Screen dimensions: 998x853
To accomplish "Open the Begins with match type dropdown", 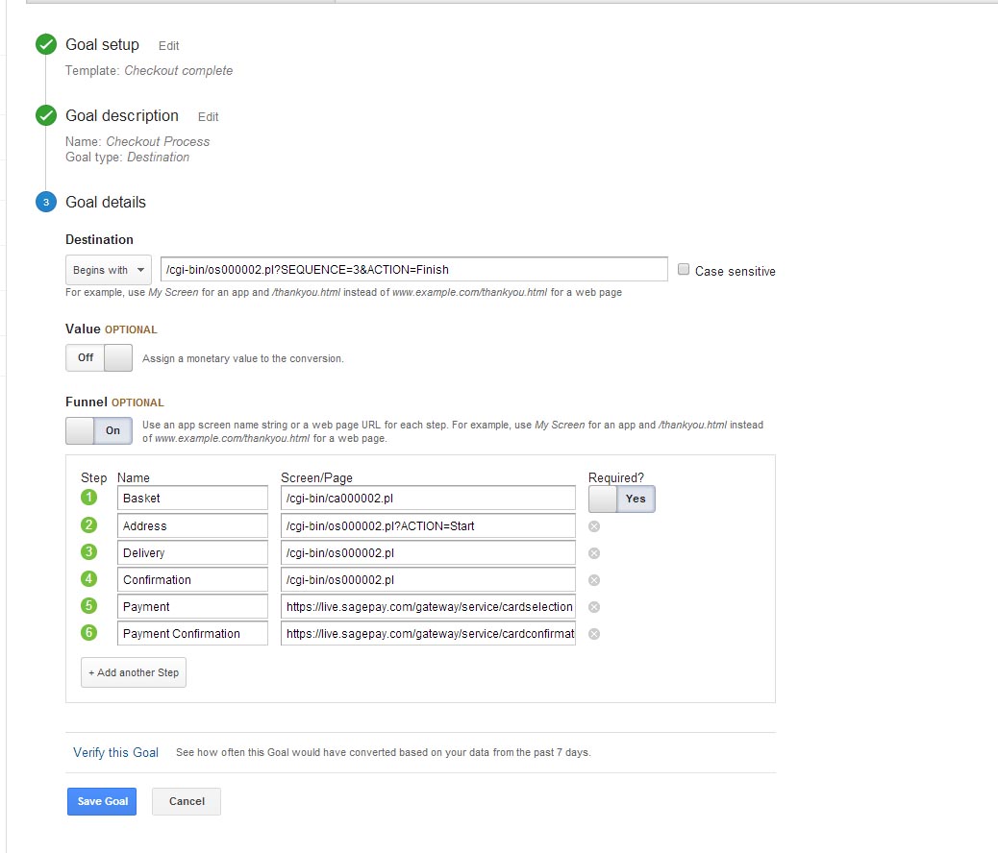I will (108, 270).
